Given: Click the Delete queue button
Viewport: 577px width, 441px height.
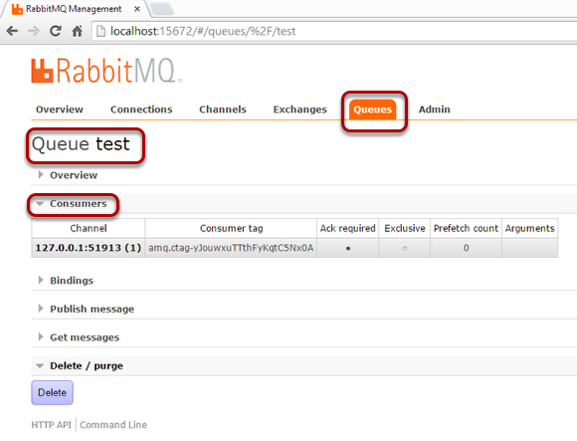Looking at the screenshot, I should point(53,393).
